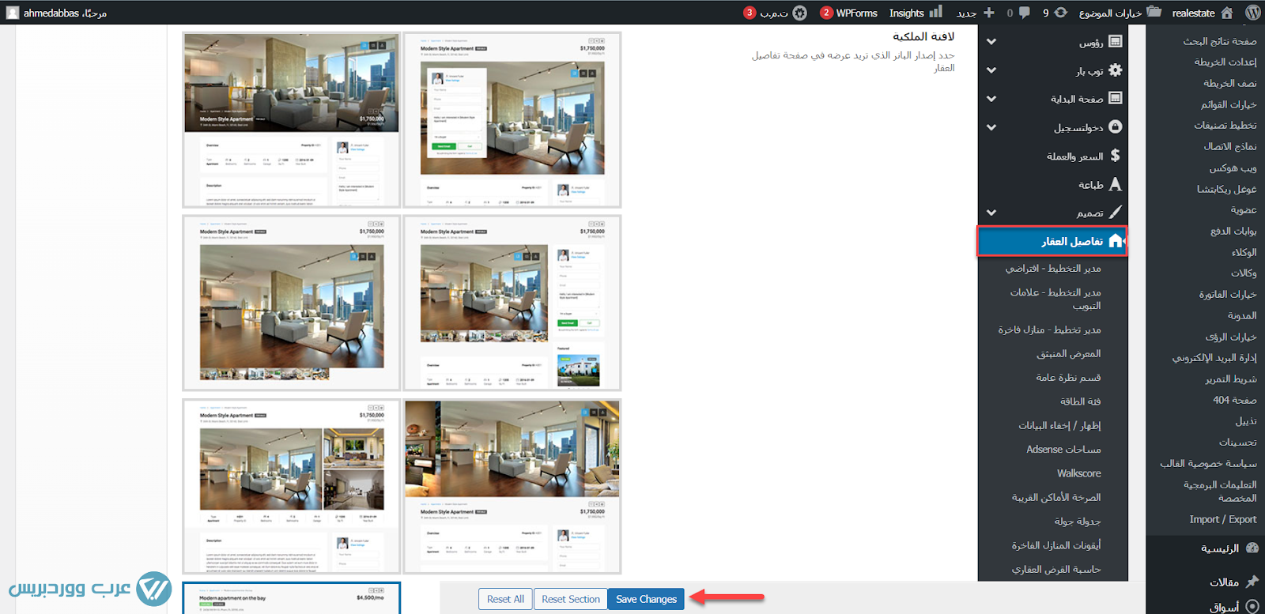
Task: Select the top-left property banner layout thumbnail
Action: click(x=291, y=119)
